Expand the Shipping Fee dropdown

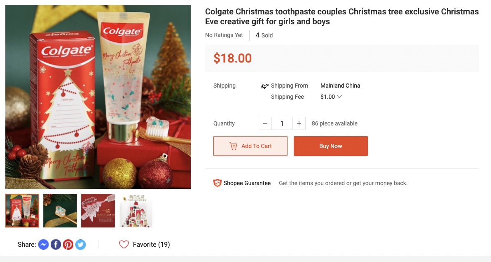coord(339,97)
